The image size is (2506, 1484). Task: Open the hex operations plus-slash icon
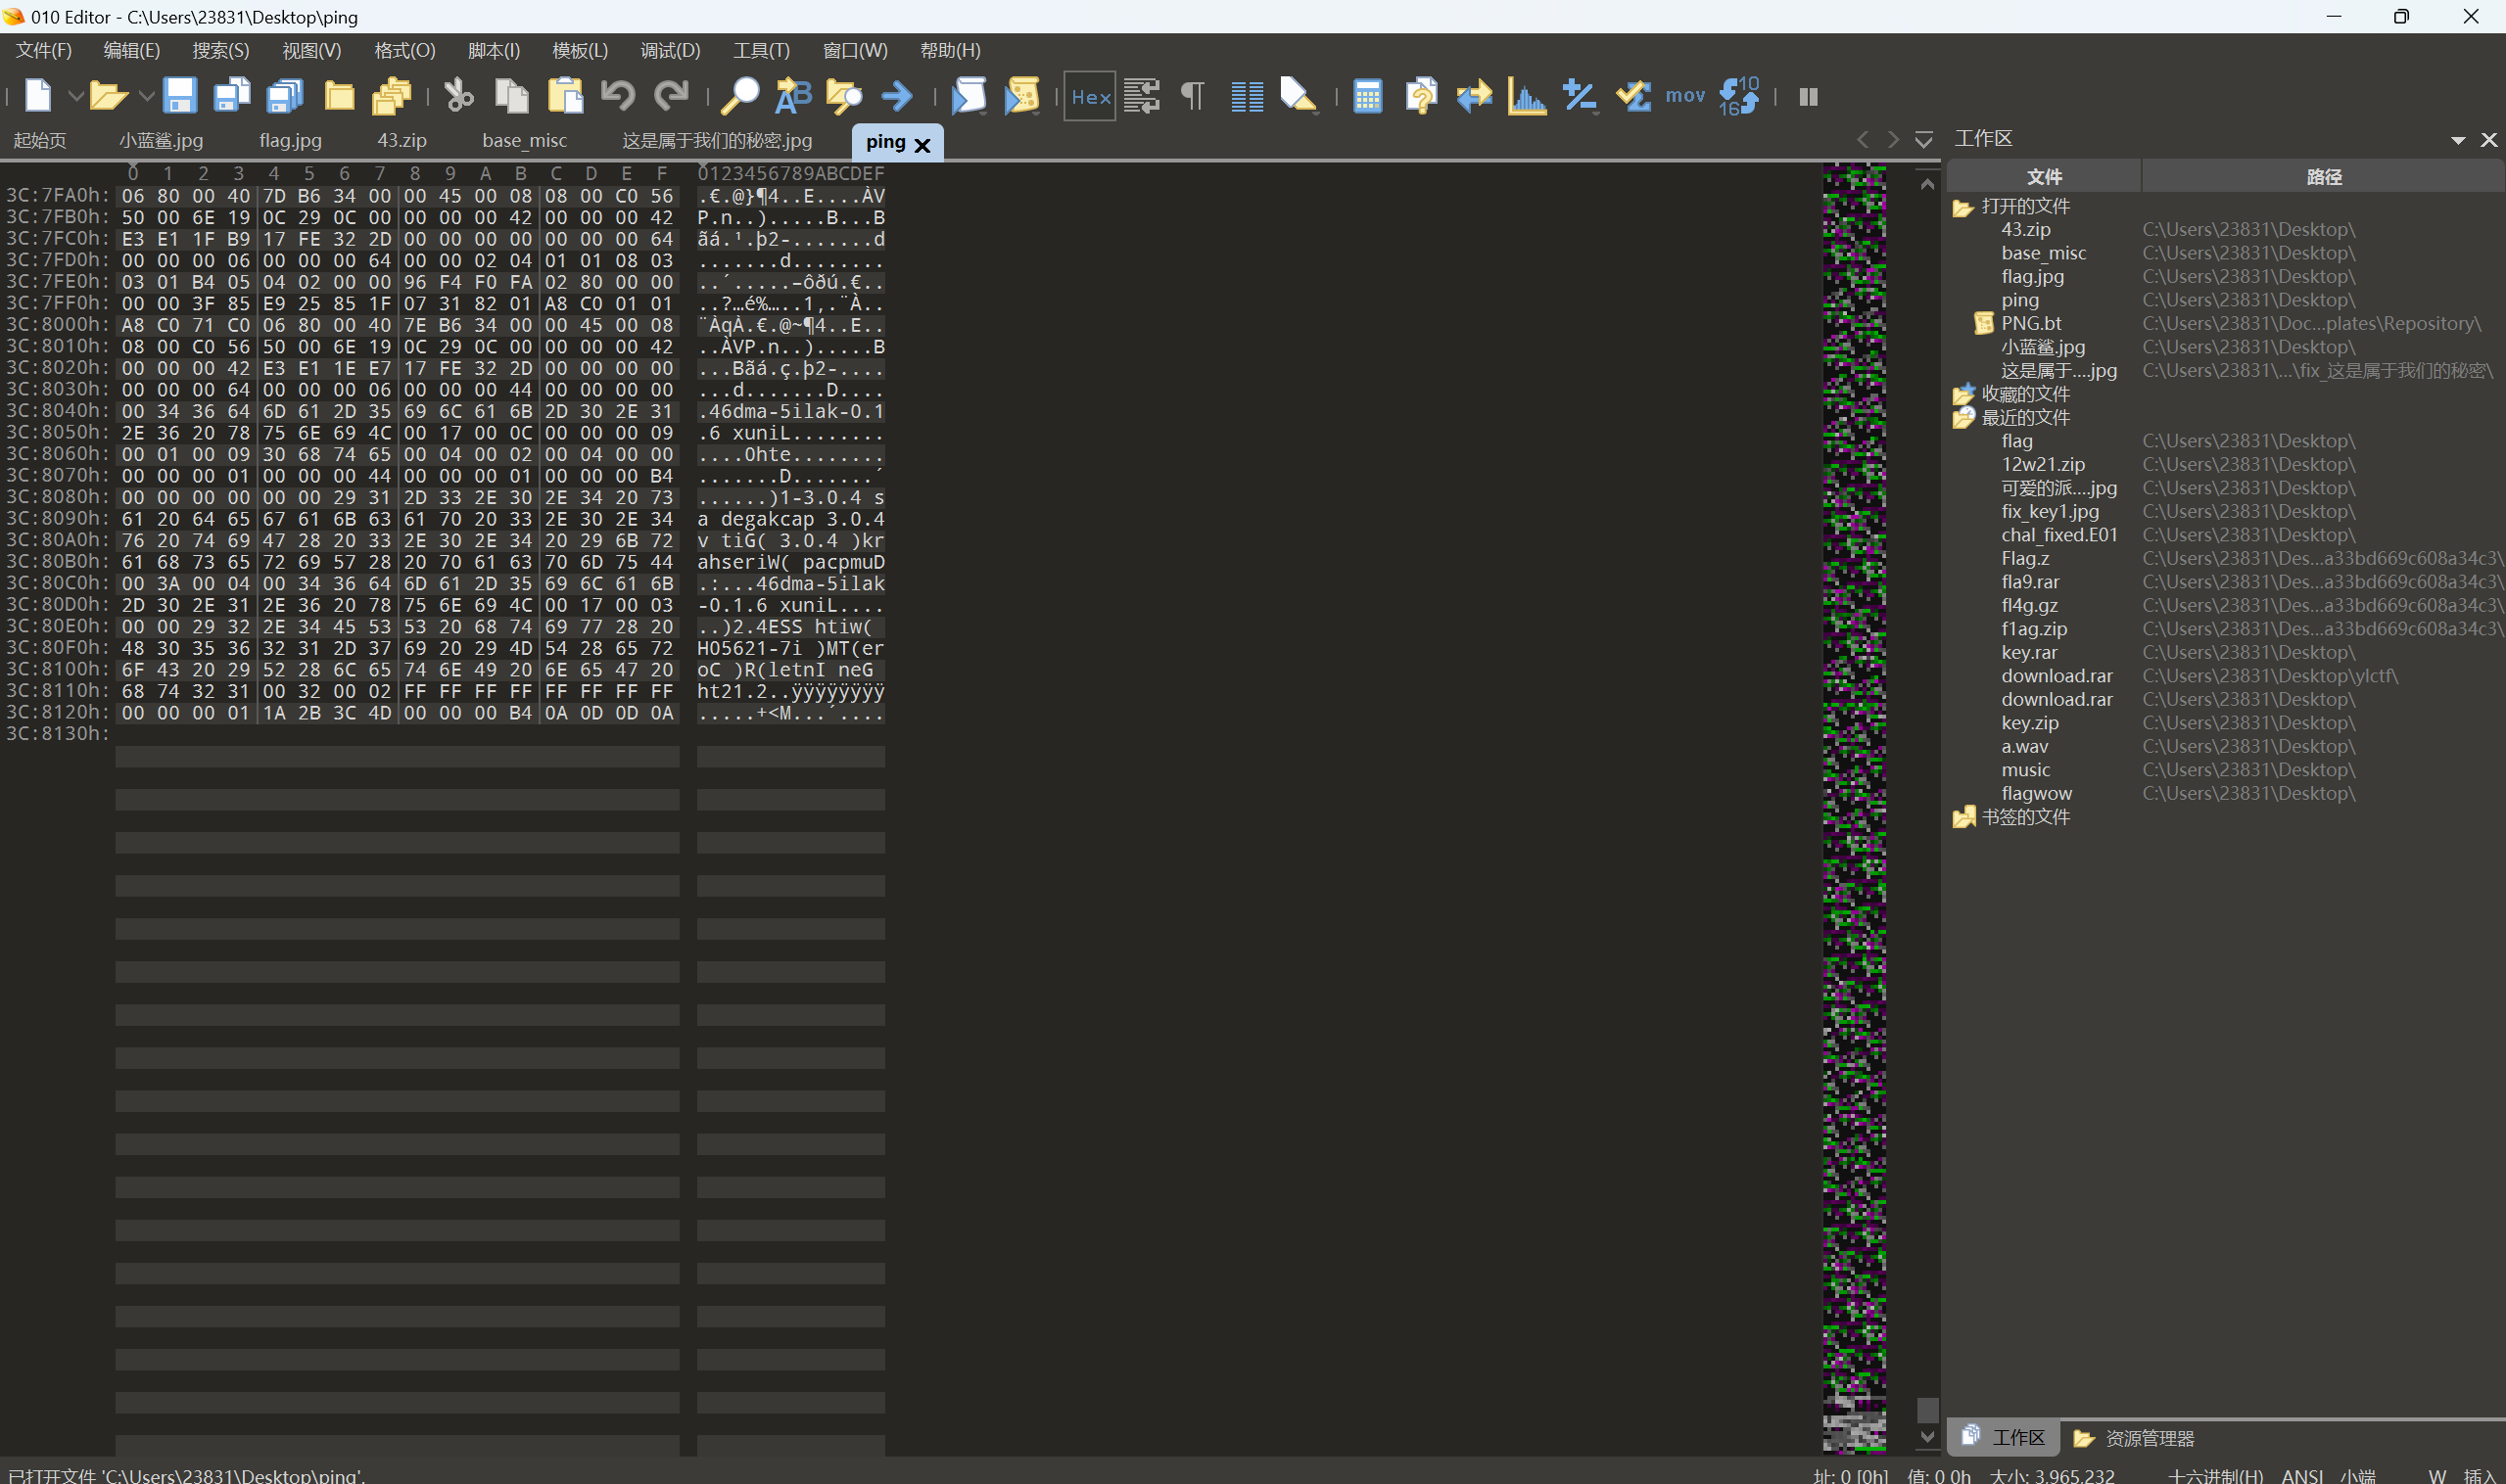(1580, 96)
